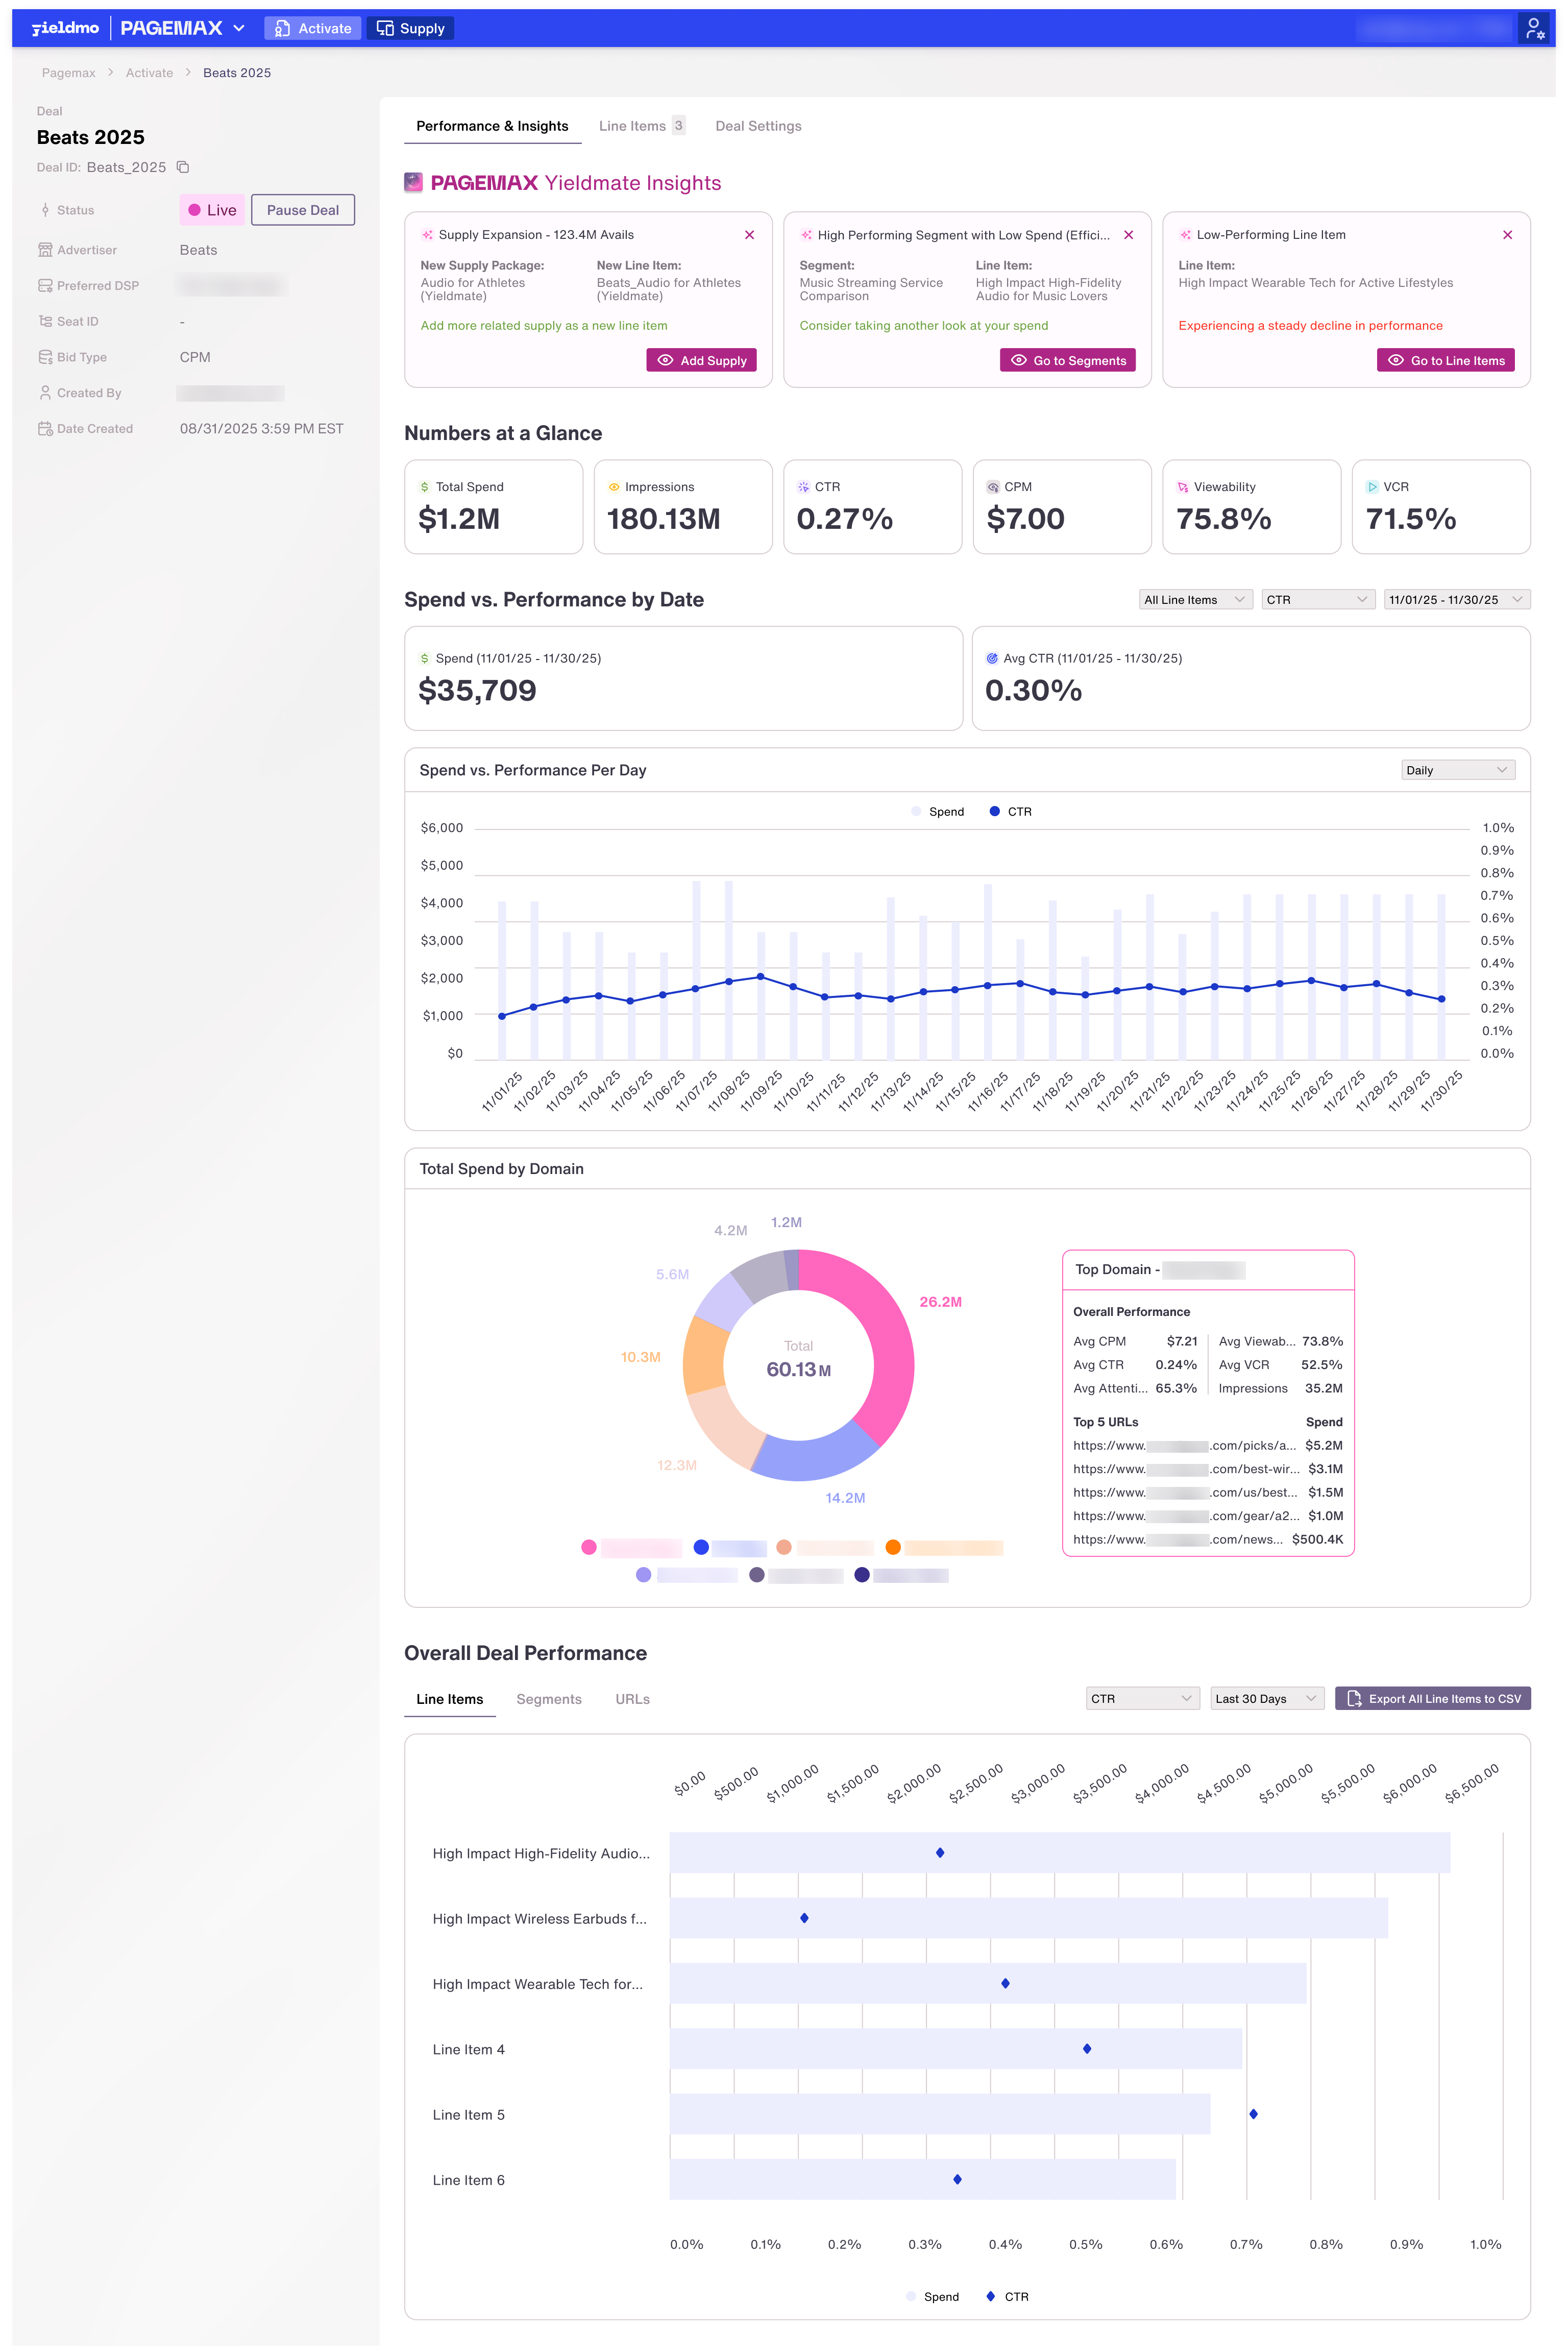Screen dimensions: 1568x2346
Task: Dismiss the High Performing Segment insight card
Action: tap(1128, 235)
